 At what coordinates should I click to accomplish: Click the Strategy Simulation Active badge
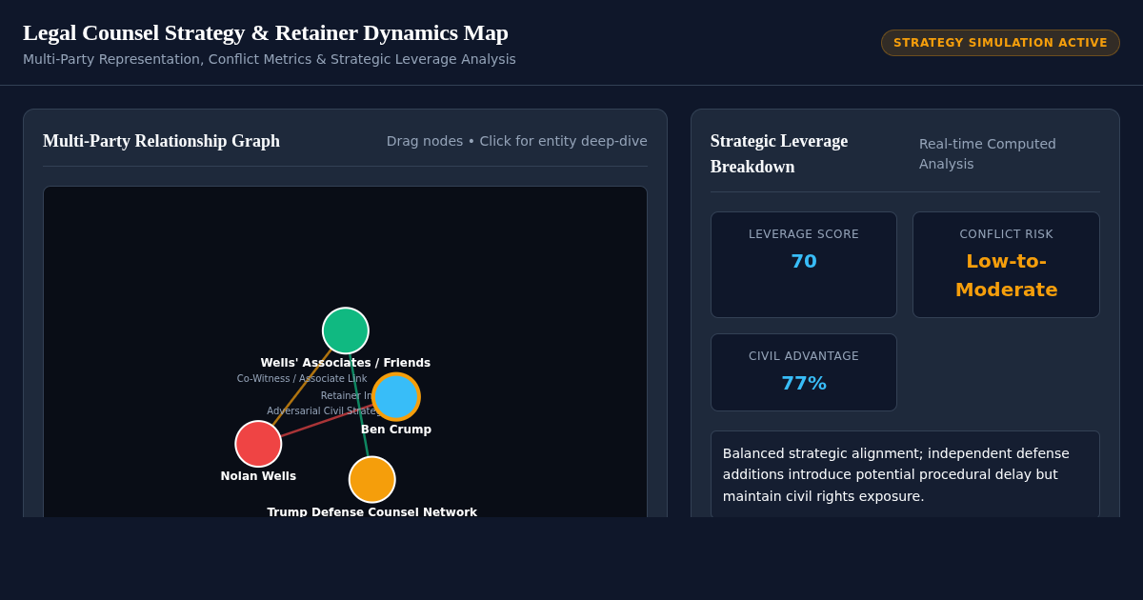coord(1000,43)
